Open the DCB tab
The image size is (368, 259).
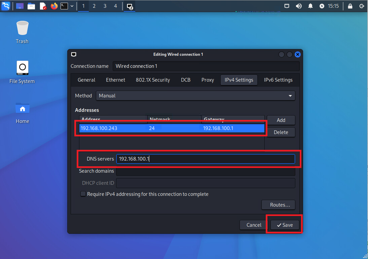pos(186,80)
